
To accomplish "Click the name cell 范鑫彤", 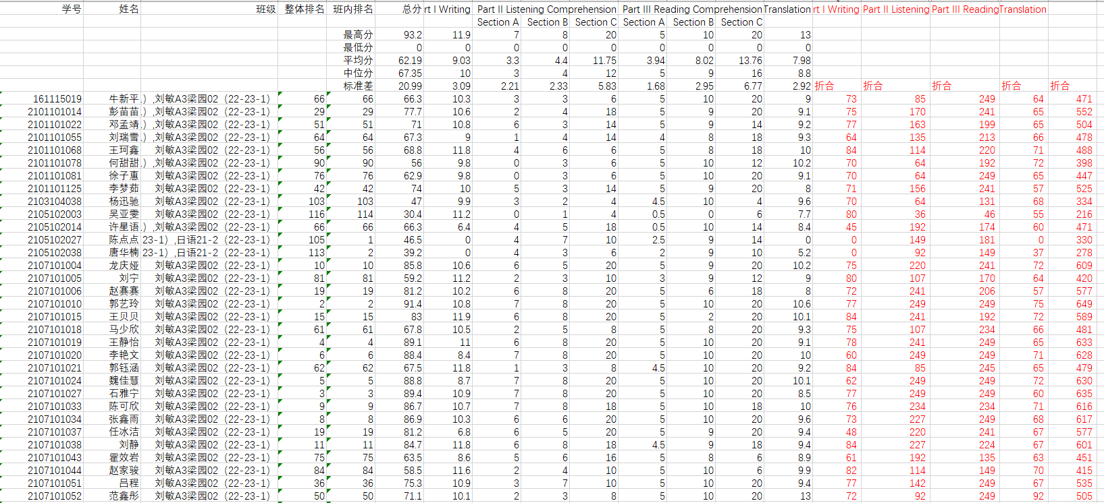I will 124,496.
